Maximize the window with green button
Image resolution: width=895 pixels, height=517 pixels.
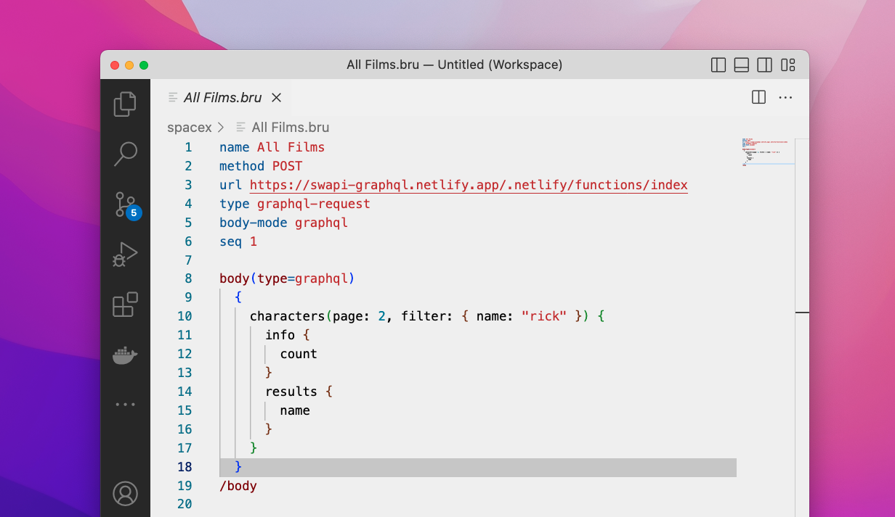(144, 65)
